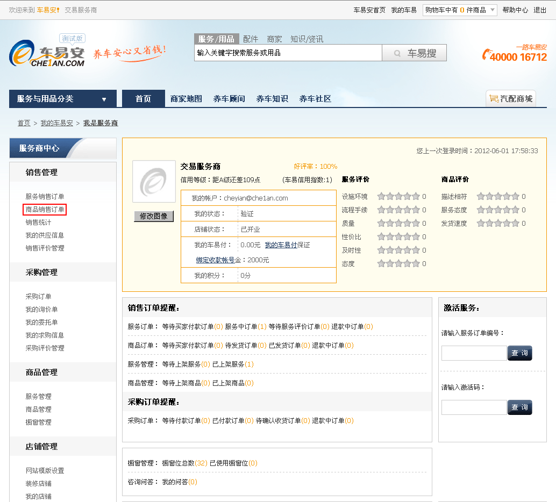Open 服务管理 in the sidebar
556x502 pixels.
click(38, 396)
